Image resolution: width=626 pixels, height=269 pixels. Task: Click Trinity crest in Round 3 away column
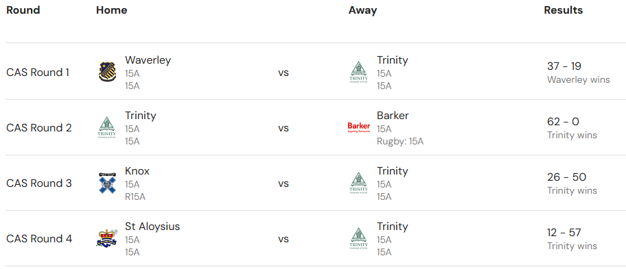pos(359,183)
